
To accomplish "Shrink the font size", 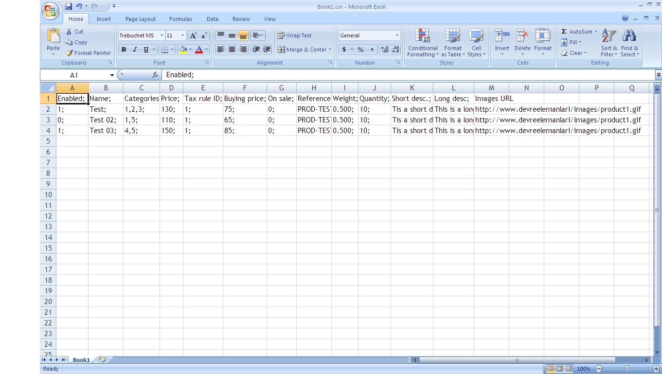I will tap(203, 35).
